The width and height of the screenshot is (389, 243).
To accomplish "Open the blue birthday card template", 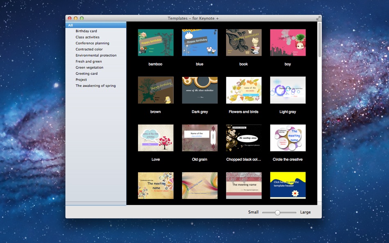I will click(200, 43).
